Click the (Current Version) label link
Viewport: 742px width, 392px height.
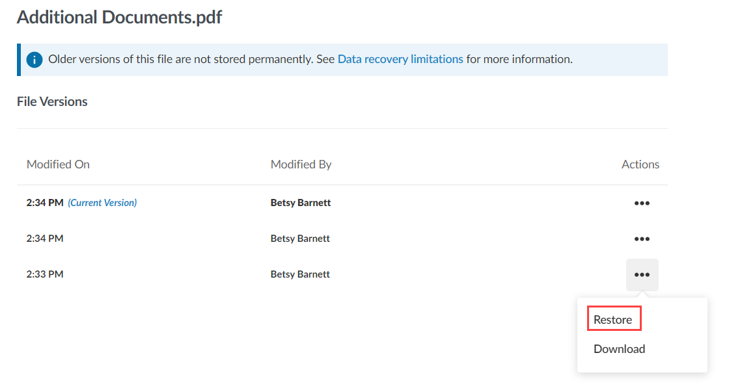tap(102, 202)
